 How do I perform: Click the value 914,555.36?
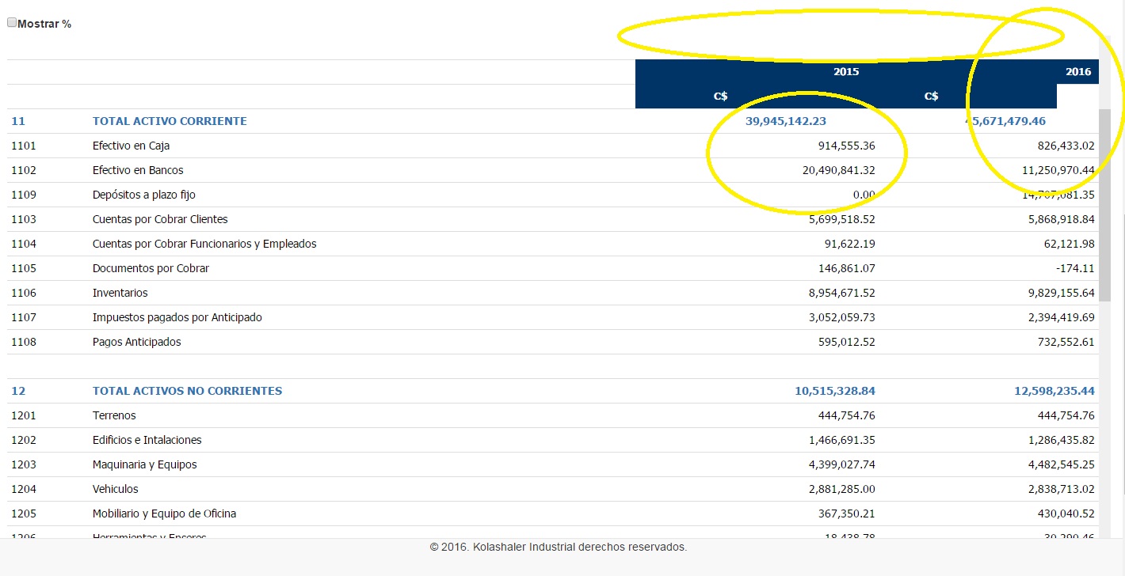(x=846, y=146)
